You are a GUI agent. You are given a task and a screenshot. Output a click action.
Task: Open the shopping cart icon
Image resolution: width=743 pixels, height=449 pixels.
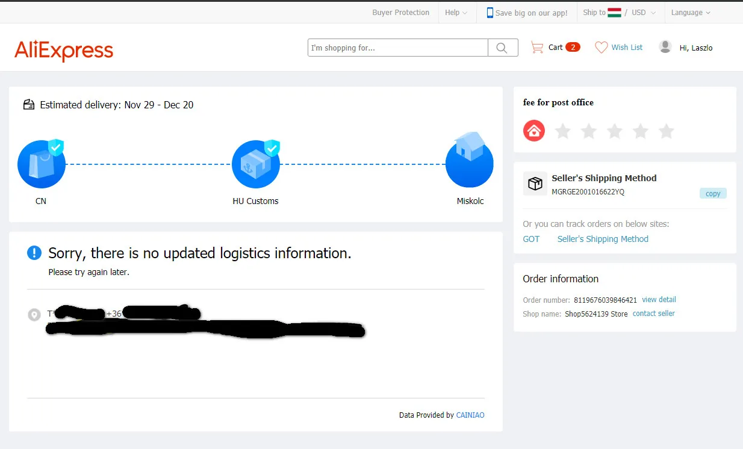[x=536, y=47]
